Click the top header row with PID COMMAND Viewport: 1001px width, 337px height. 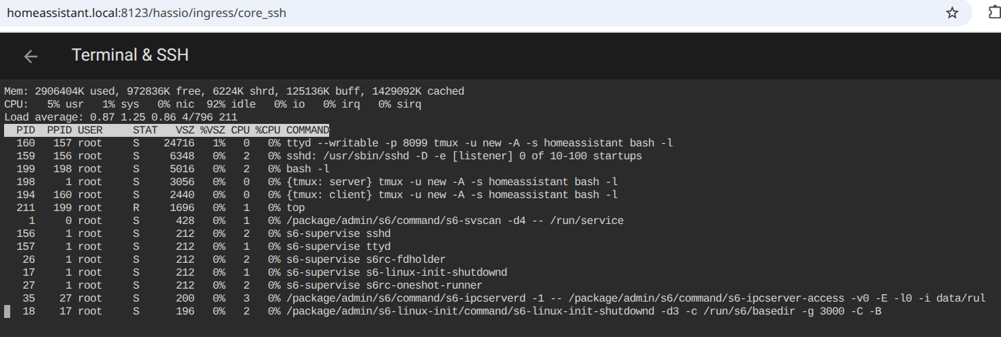tap(167, 130)
